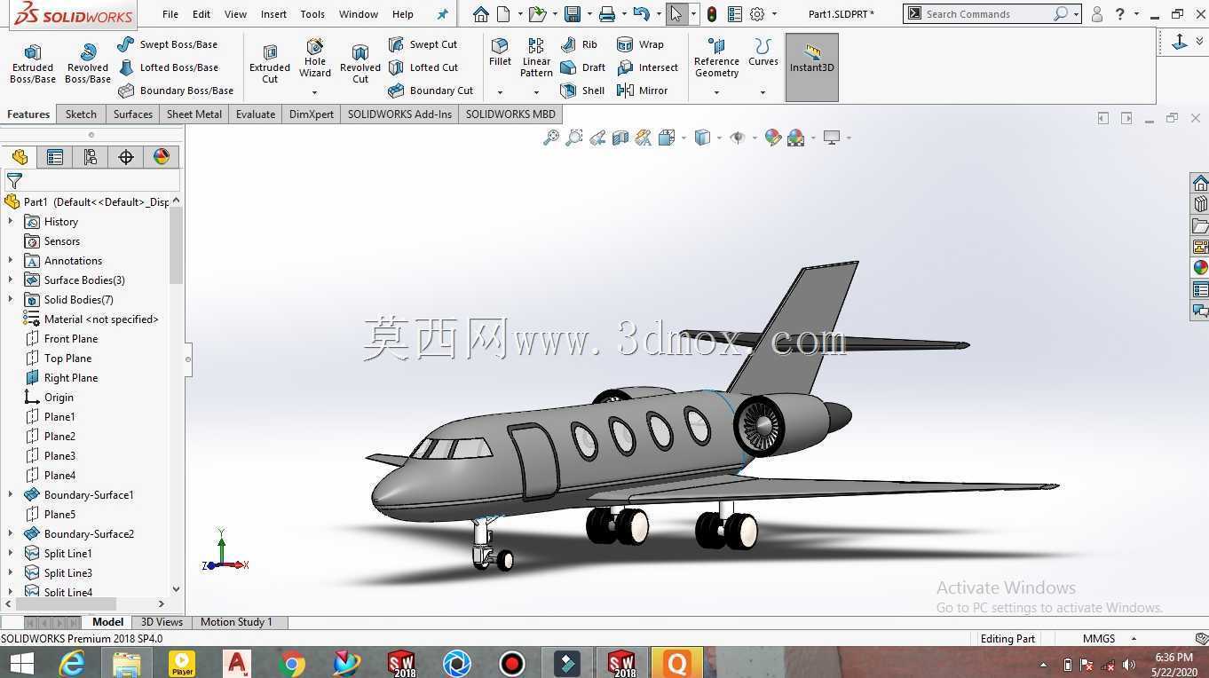Viewport: 1209px width, 678px height.
Task: Open the Curves tool
Action: coord(763,52)
